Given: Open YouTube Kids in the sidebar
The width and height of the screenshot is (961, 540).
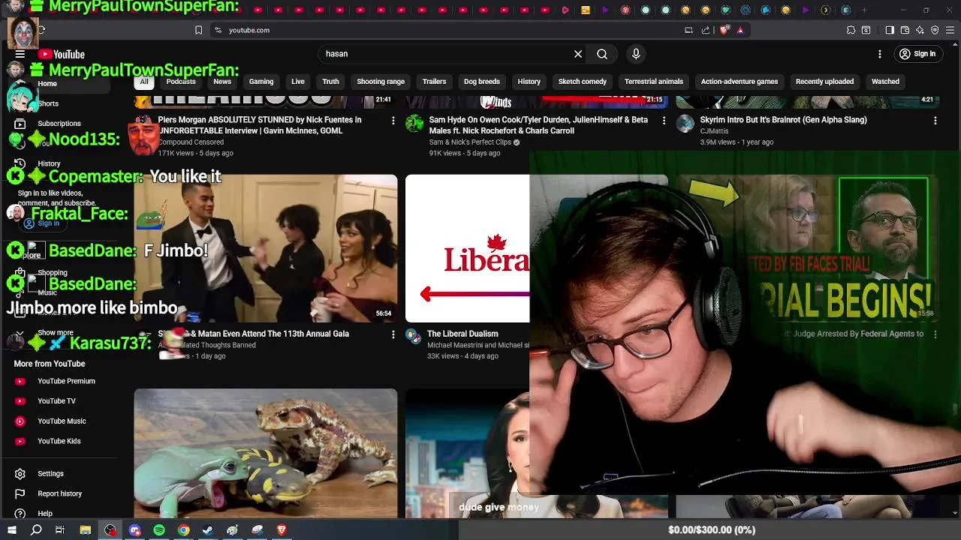Looking at the screenshot, I should point(59,441).
